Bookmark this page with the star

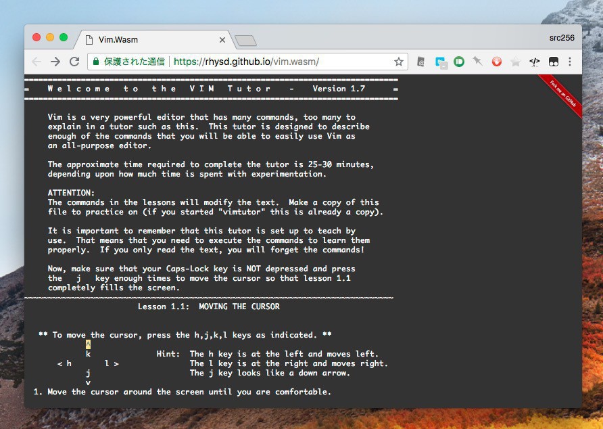pos(399,62)
